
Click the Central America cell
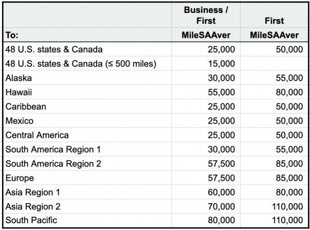click(37, 135)
